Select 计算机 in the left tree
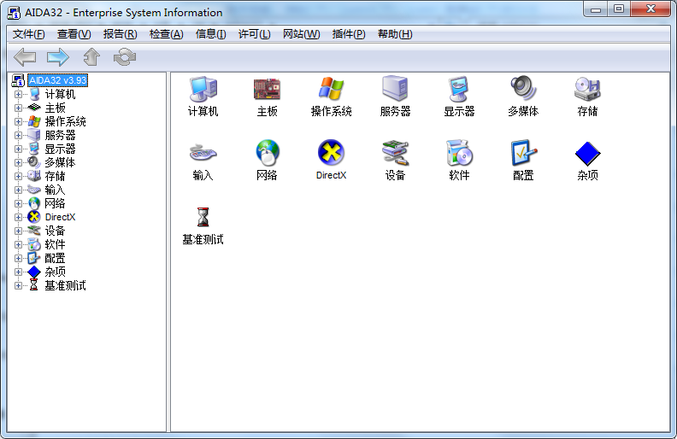 click(60, 94)
